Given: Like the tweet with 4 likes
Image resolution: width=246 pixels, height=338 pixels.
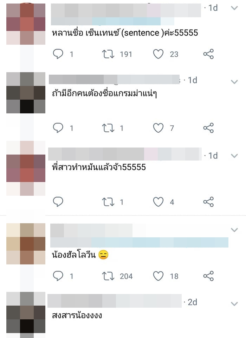Looking at the screenshot, I should coord(158,202).
